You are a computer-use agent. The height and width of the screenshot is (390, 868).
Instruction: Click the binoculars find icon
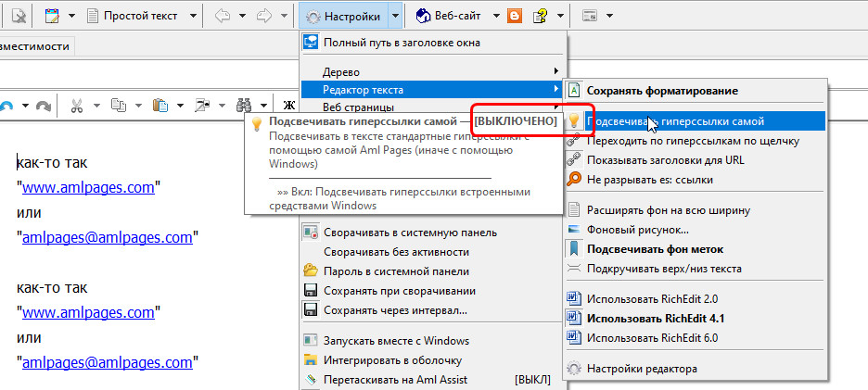pyautogui.click(x=244, y=105)
